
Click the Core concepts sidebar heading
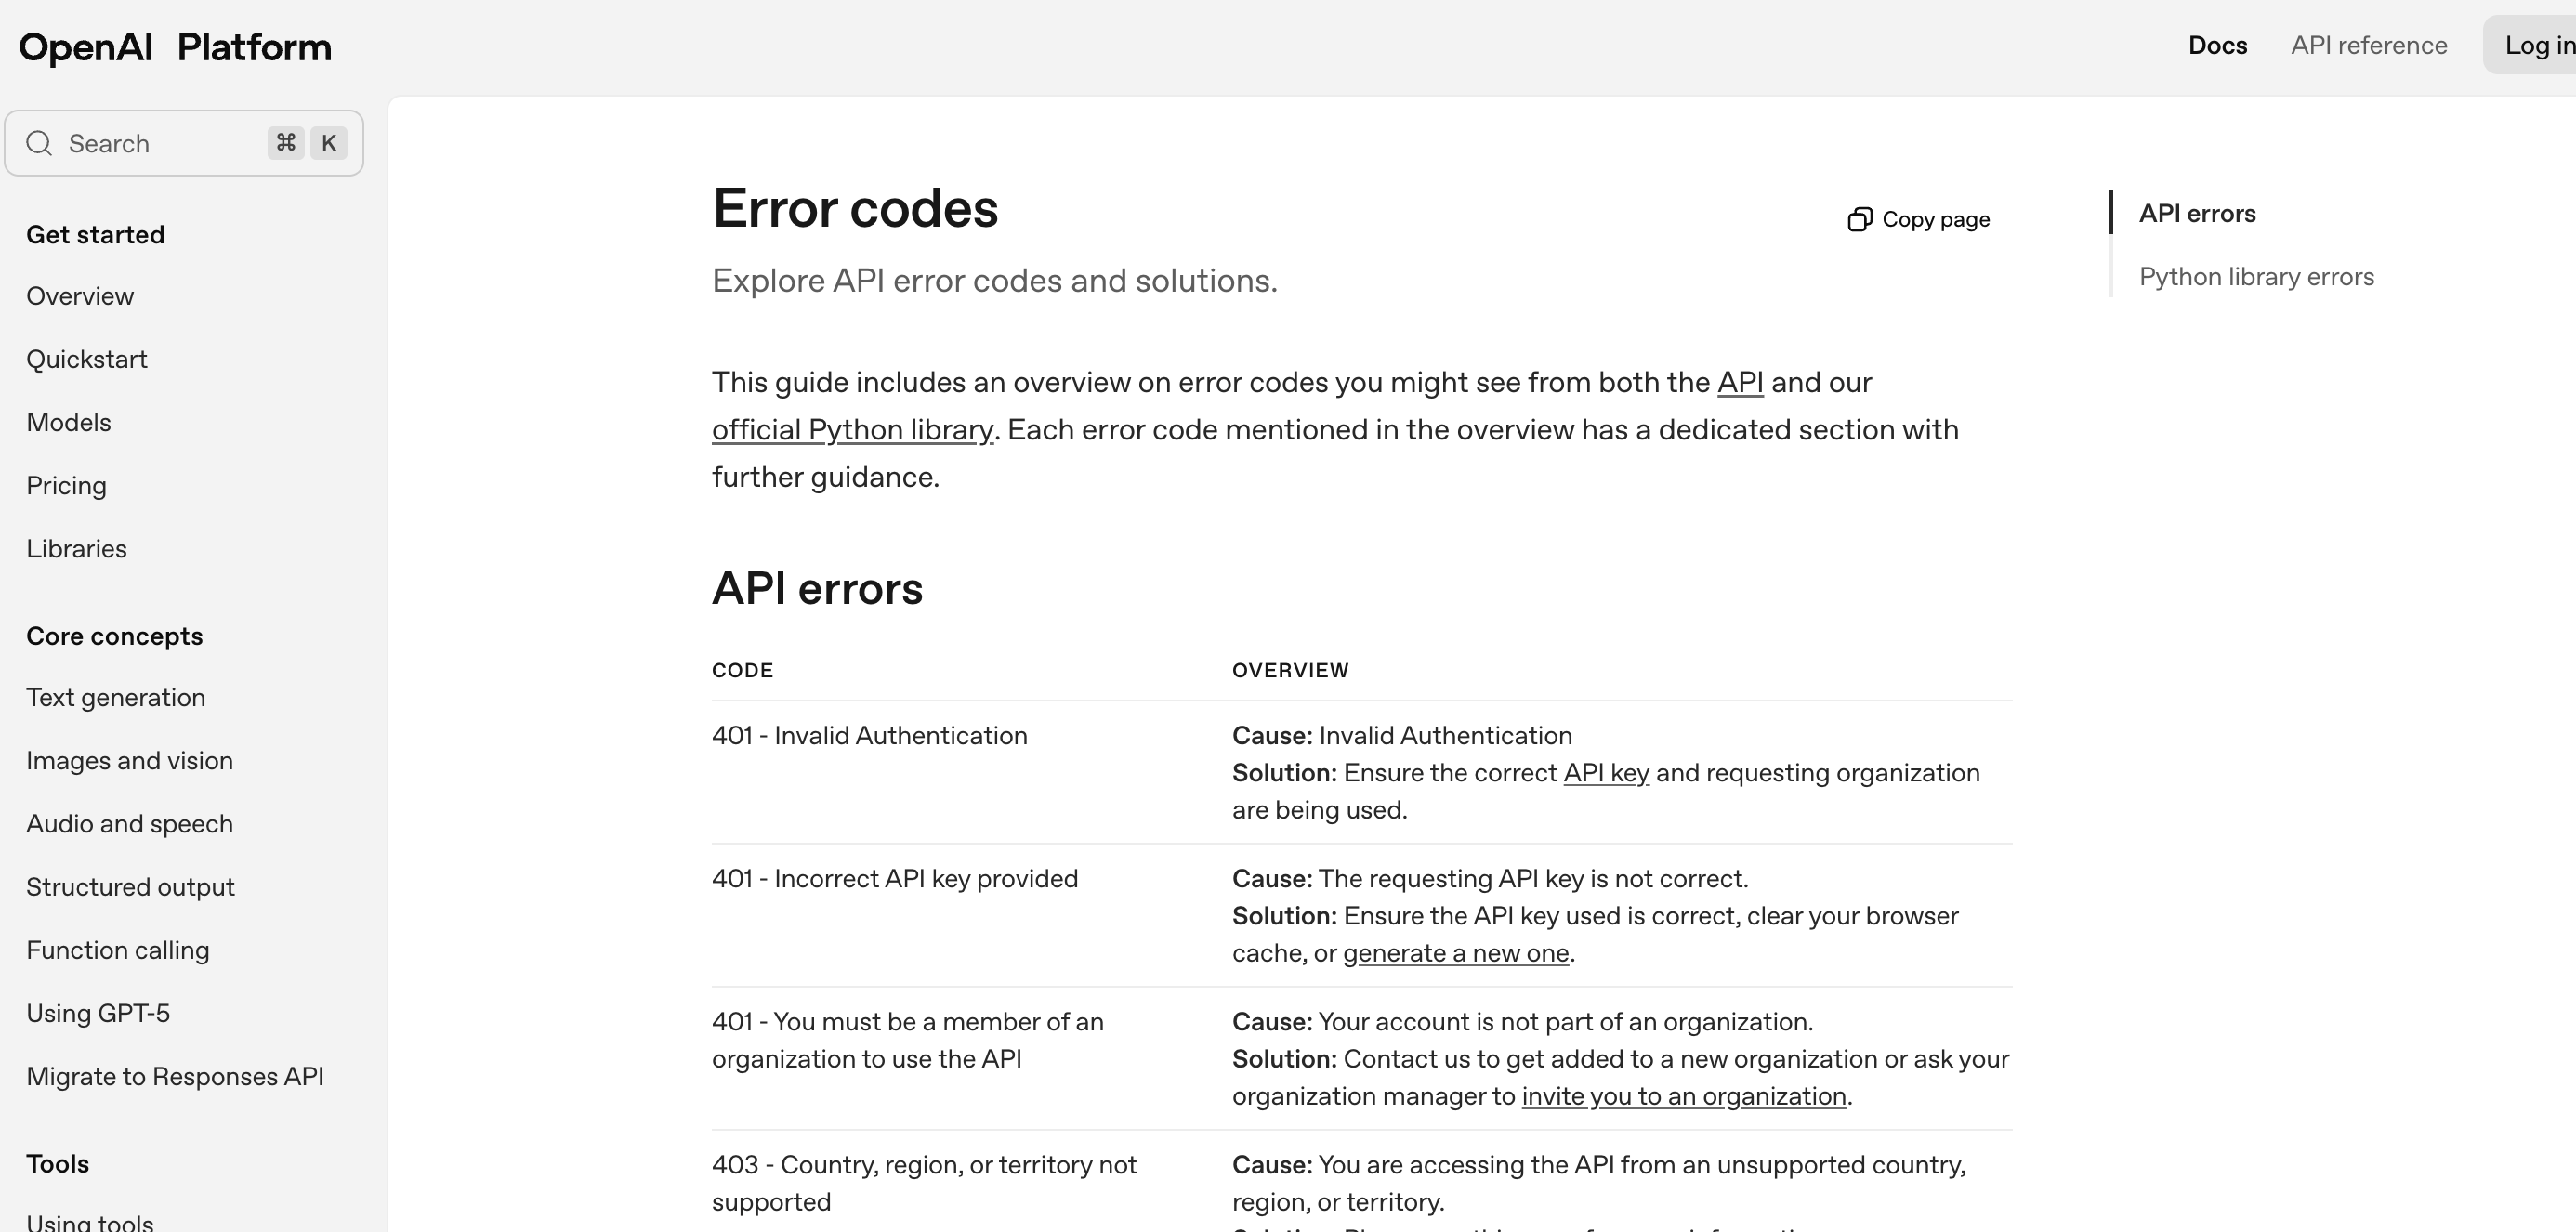click(x=114, y=636)
